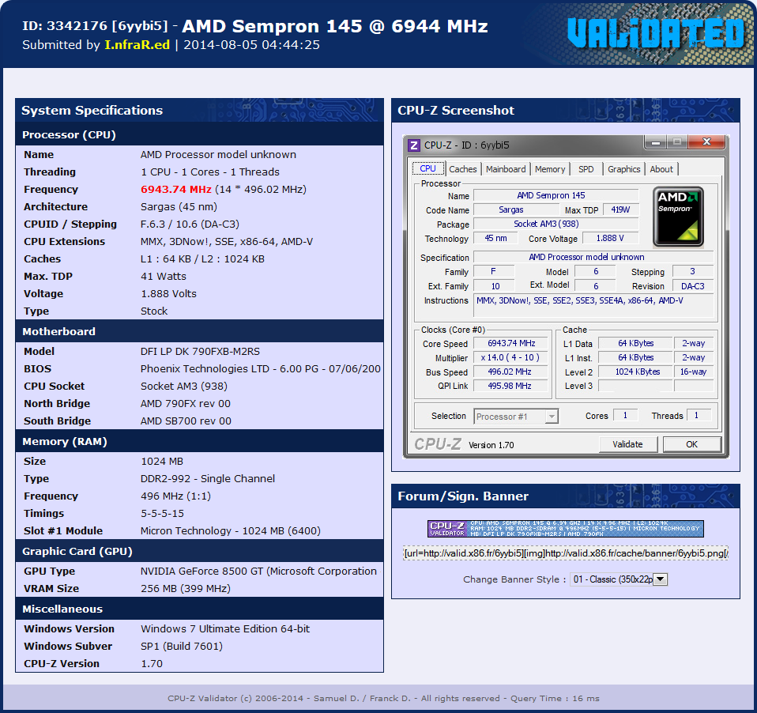Screen dimensions: 757x713
Task: Click the NVIDIA GeForce 8500 GT text
Action: click(x=258, y=571)
